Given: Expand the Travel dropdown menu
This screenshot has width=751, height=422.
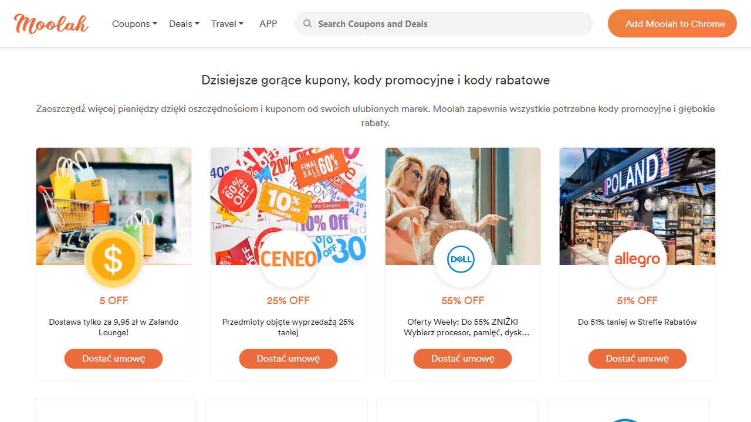Looking at the screenshot, I should pos(227,24).
